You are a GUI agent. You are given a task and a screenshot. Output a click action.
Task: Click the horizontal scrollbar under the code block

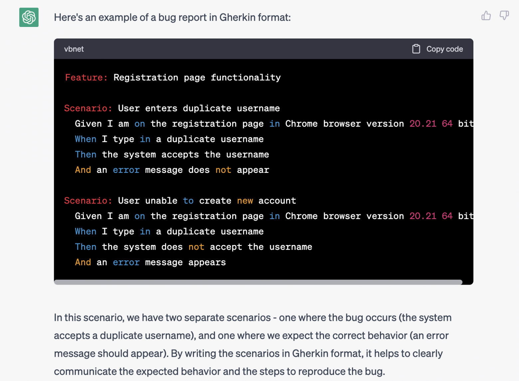tap(258, 282)
